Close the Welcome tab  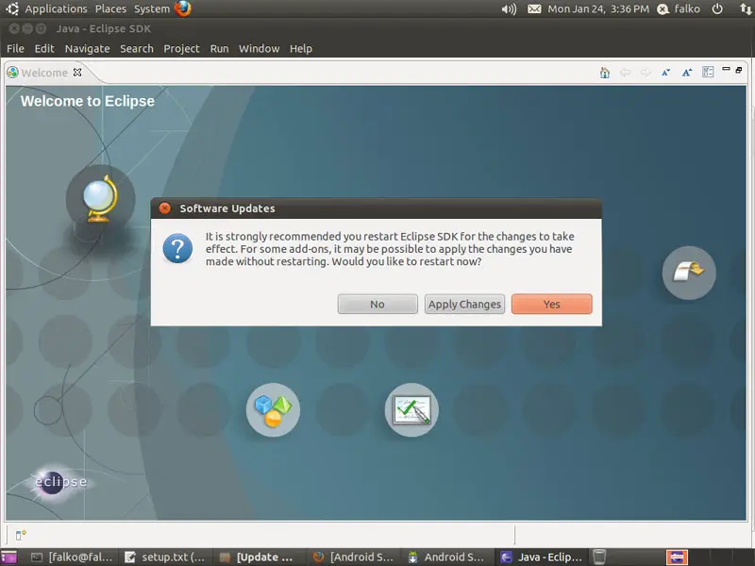(77, 73)
